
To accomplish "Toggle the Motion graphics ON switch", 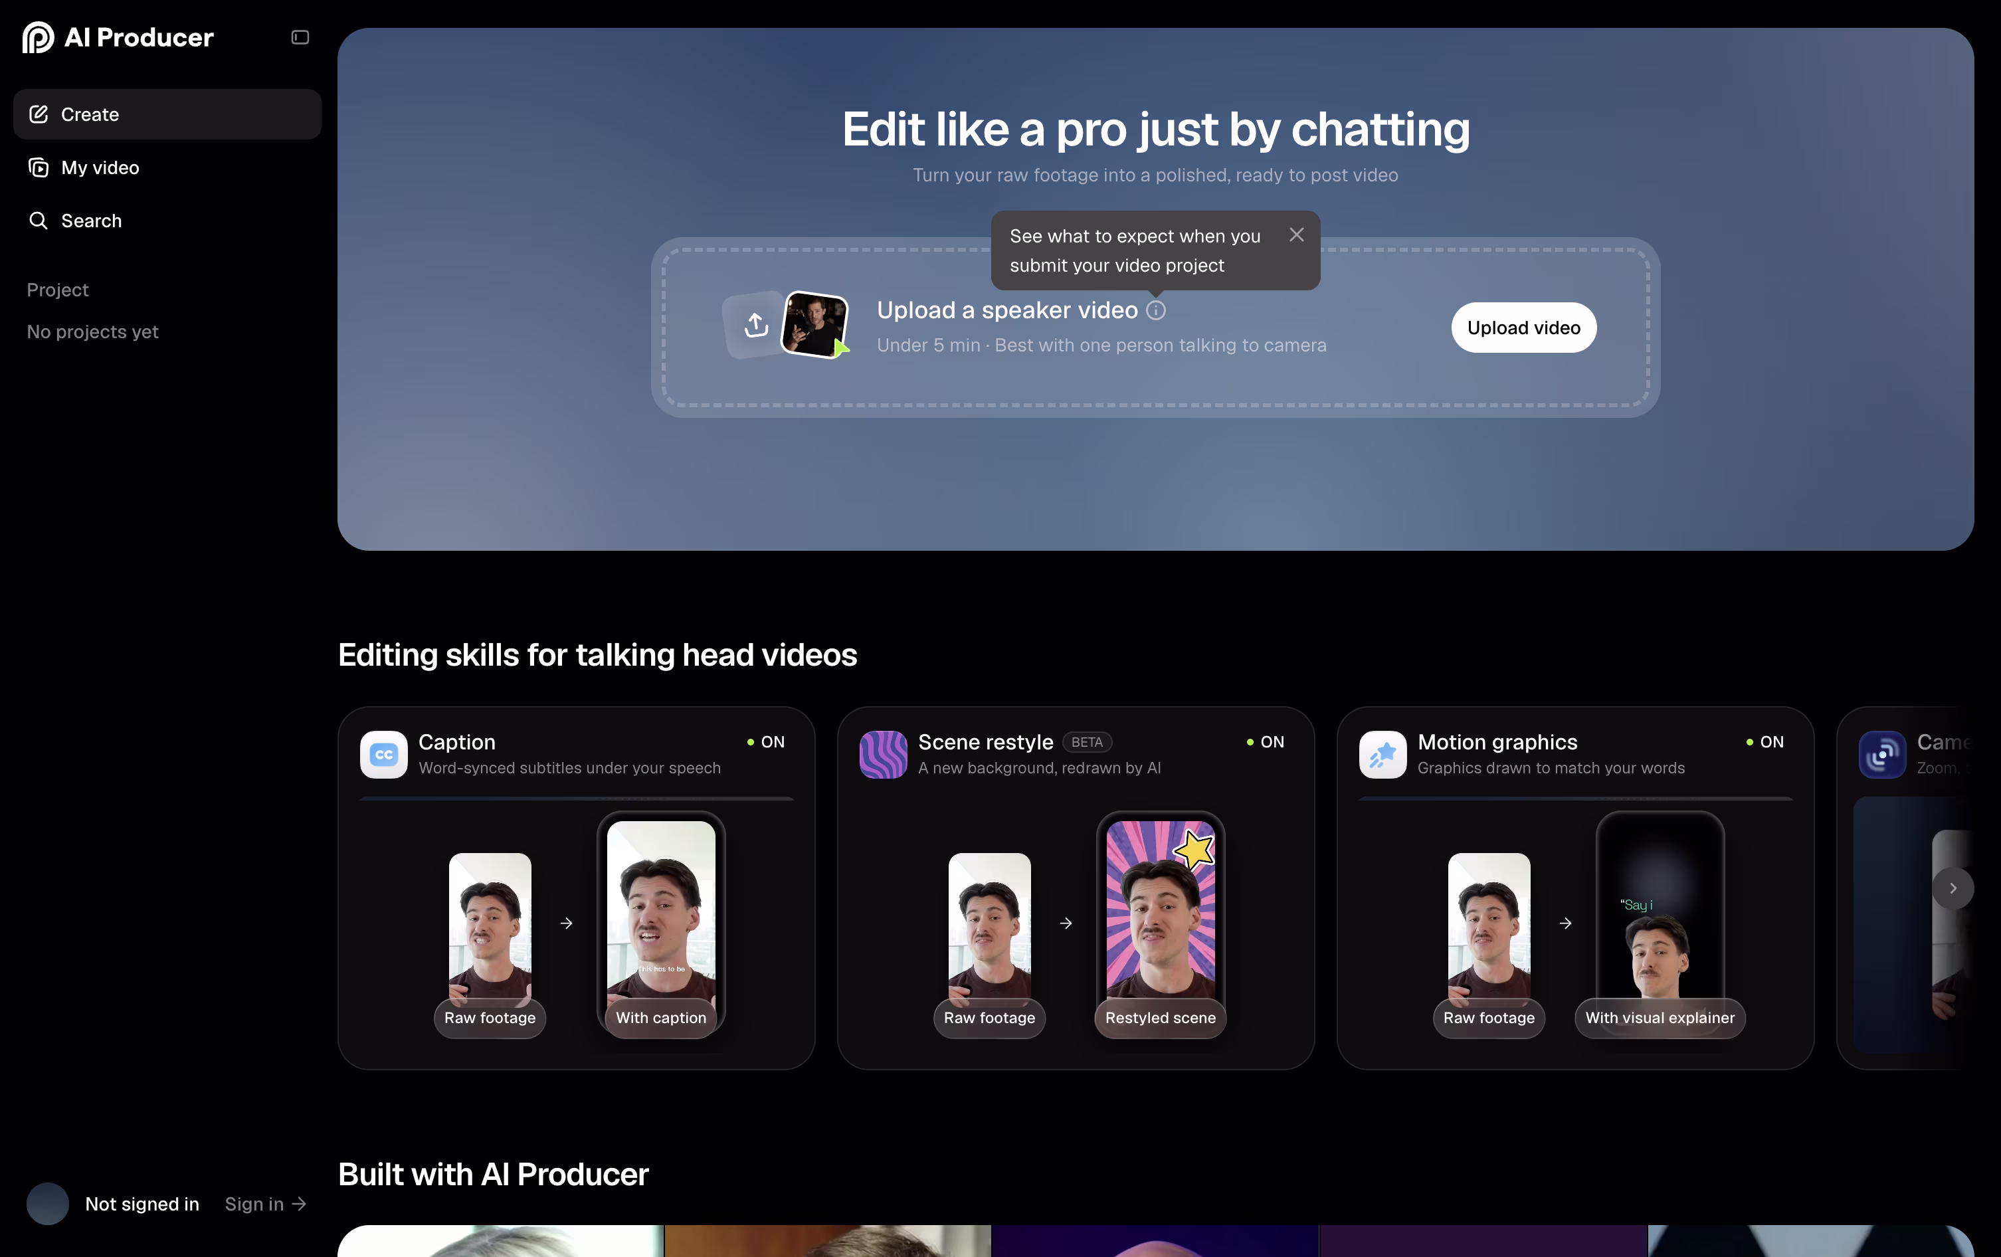I will click(1765, 742).
